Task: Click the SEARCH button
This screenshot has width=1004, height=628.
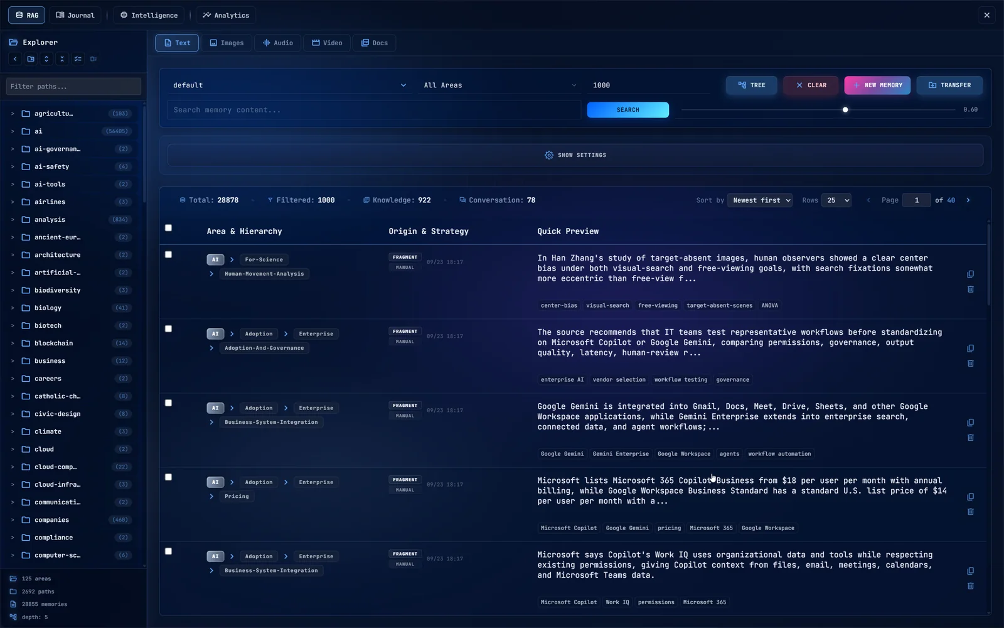Action: point(627,110)
